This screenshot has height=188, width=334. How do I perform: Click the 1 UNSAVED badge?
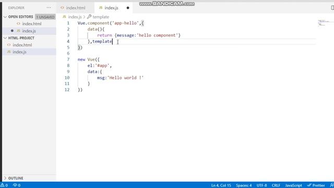(45, 17)
